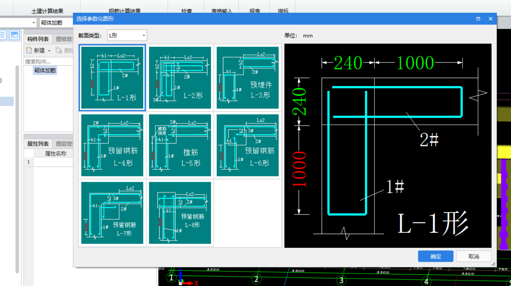Open the 土建计算结果 ribbon group
This screenshot has height=286, width=511.
(x=47, y=11)
